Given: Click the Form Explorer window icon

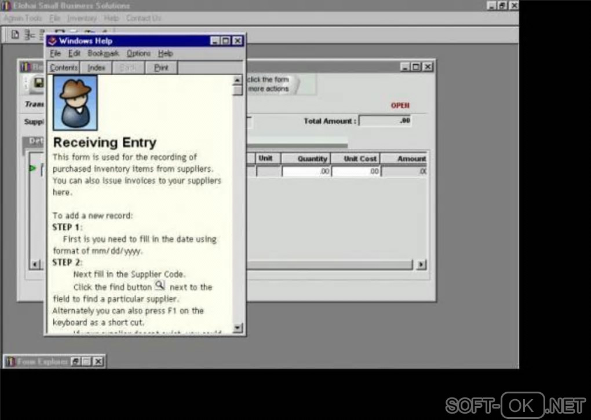Looking at the screenshot, I should (10, 362).
